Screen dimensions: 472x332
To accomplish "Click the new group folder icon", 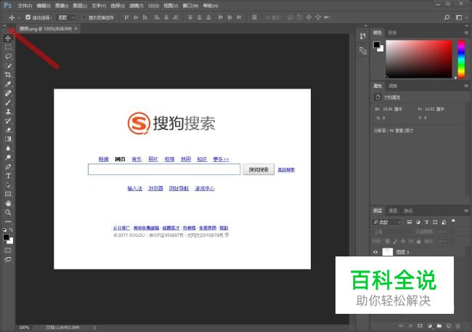I will (x=439, y=326).
